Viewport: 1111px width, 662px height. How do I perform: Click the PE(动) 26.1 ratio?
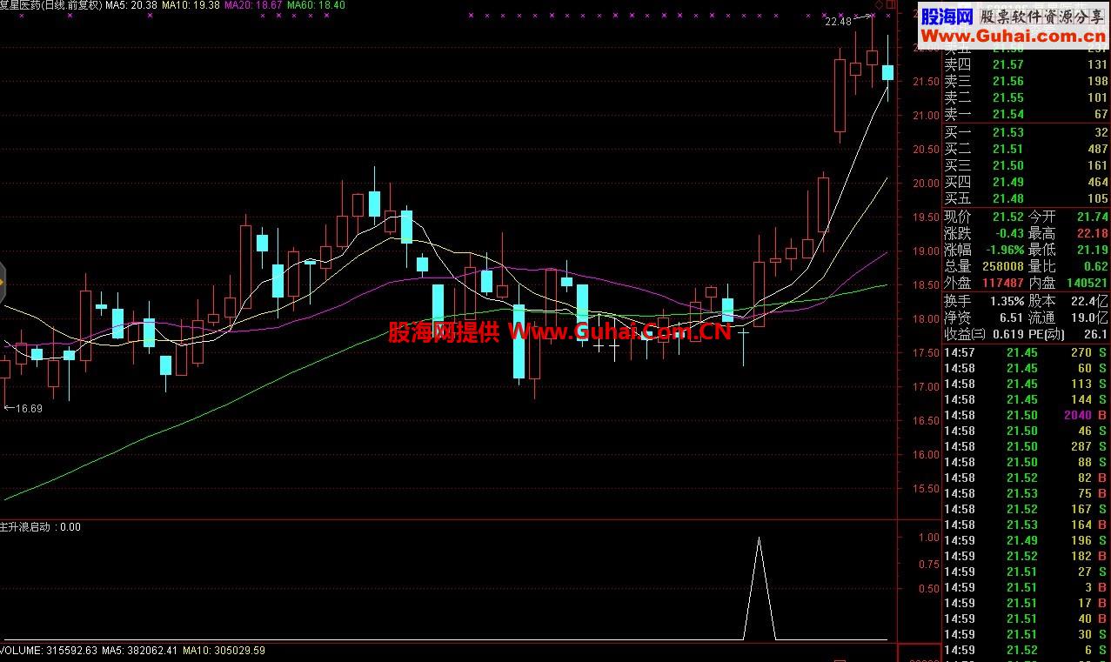1096,334
